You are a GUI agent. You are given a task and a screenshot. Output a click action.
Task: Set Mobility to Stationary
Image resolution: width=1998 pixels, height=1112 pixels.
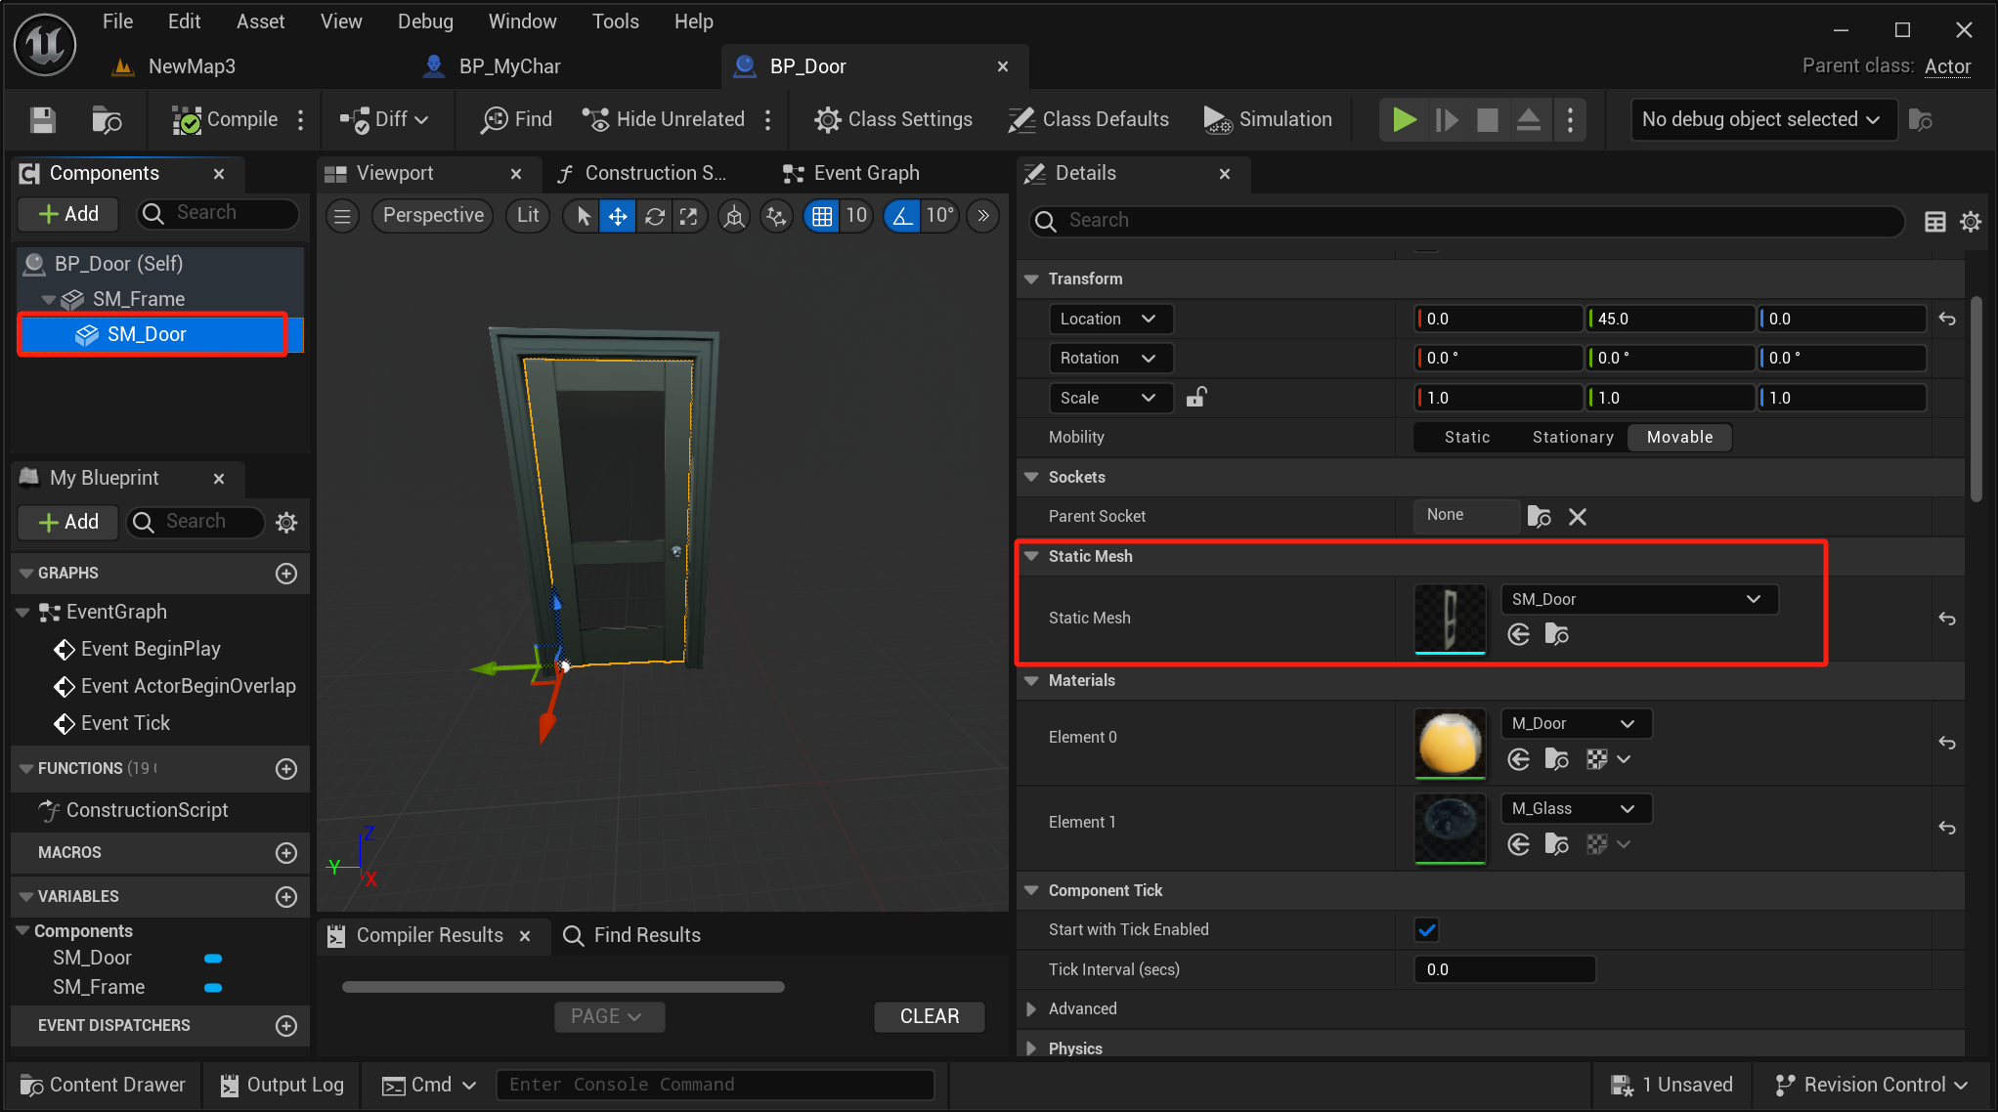click(1573, 438)
